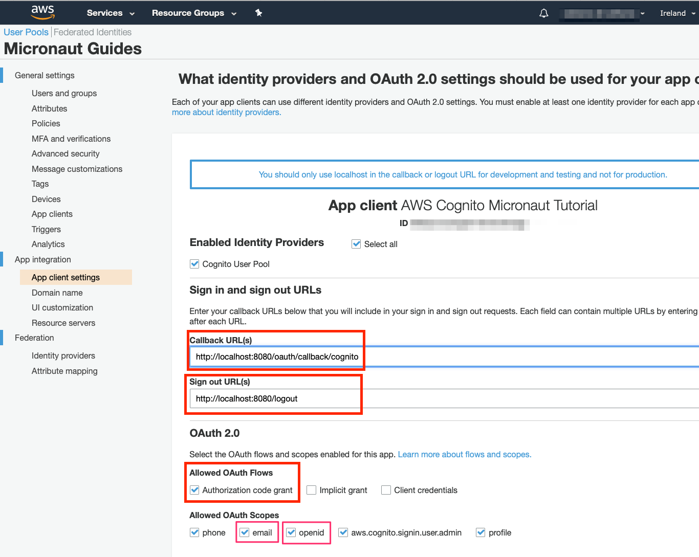699x557 pixels.
Task: Toggle the openid scope checkbox
Action: [x=291, y=532]
